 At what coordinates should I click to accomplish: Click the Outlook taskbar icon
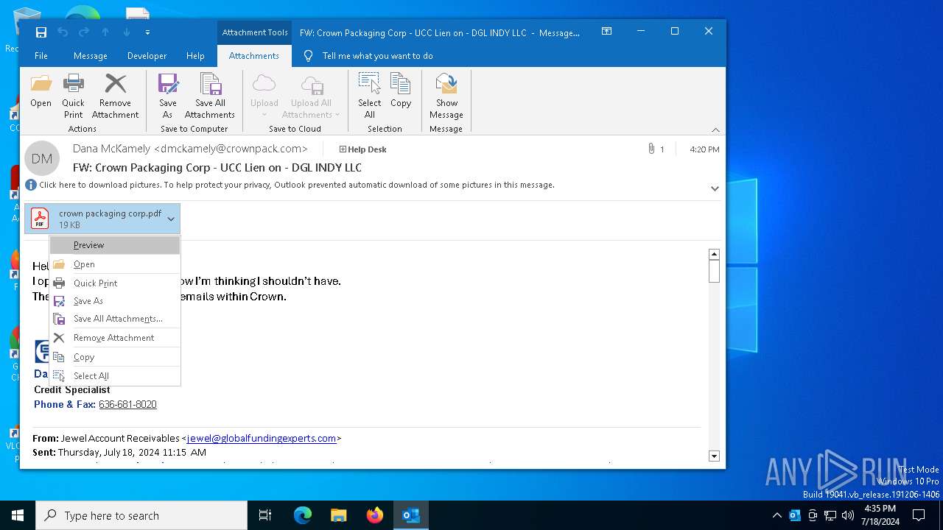pyautogui.click(x=411, y=515)
